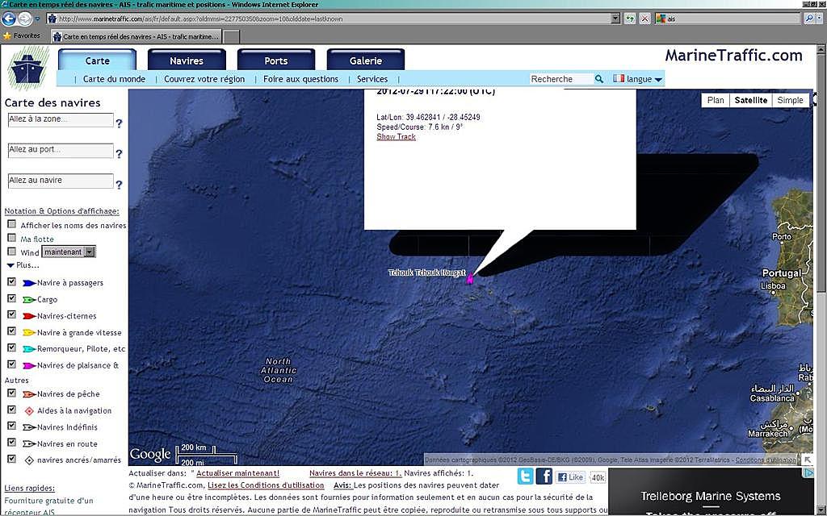Image resolution: width=827 pixels, height=516 pixels.
Task: Click the address bar refresh icon
Action: [630, 19]
